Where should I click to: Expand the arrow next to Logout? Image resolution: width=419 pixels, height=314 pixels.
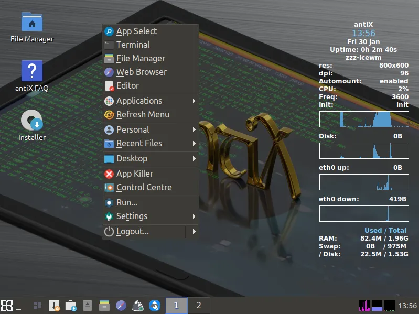194,232
